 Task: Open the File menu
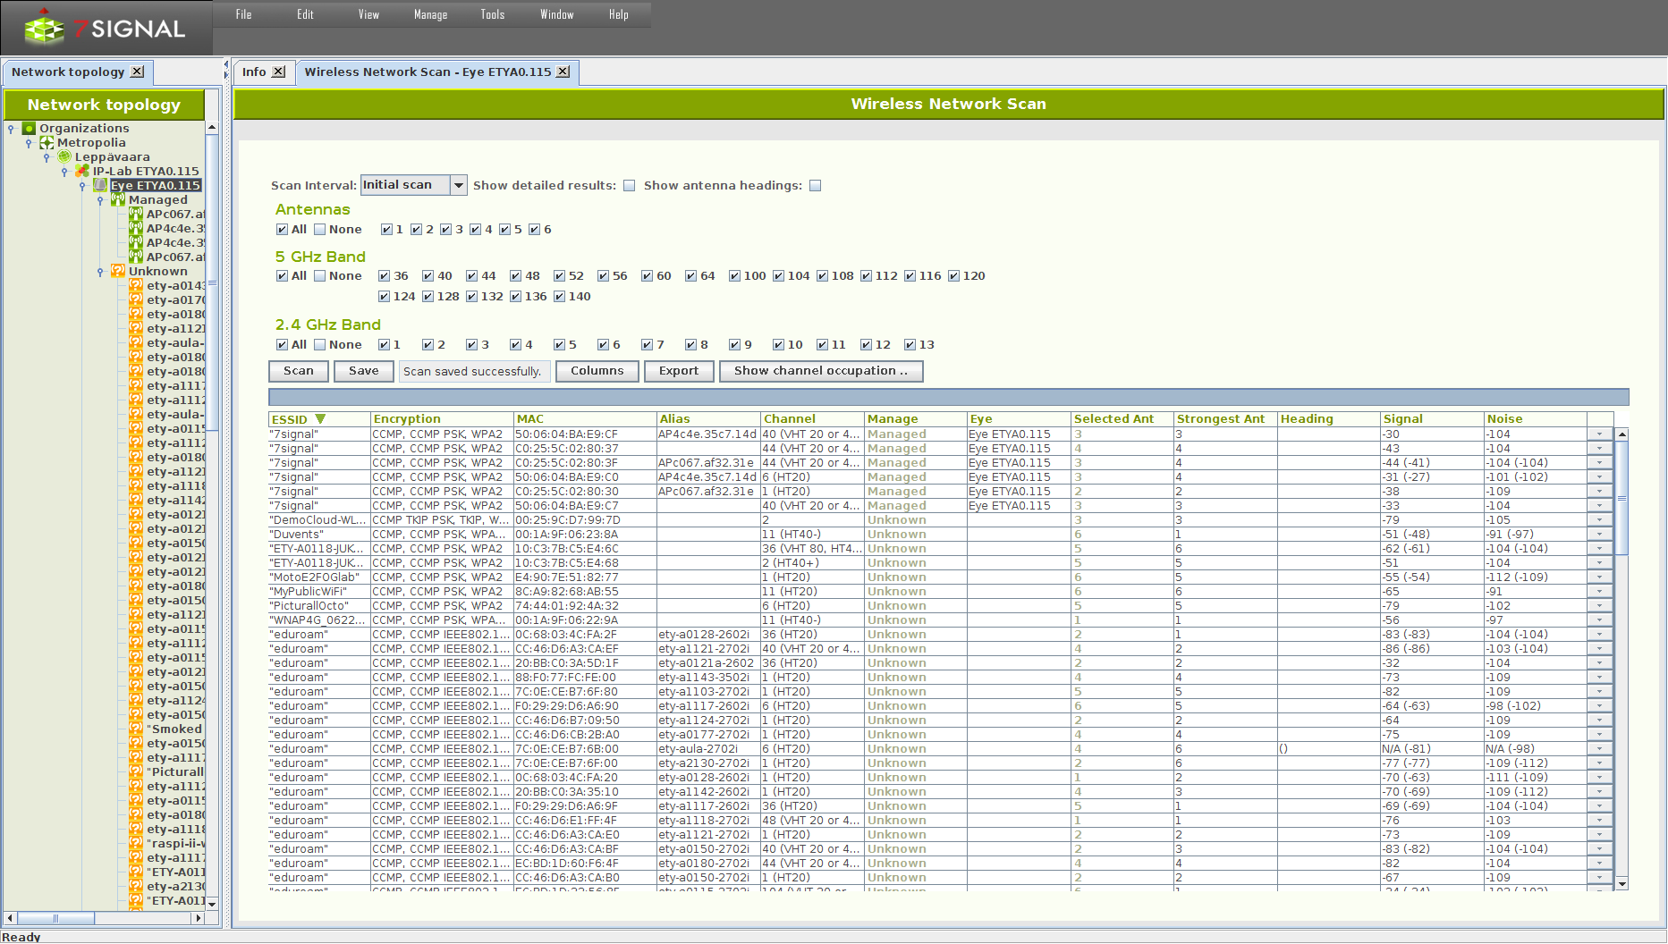pos(244,14)
